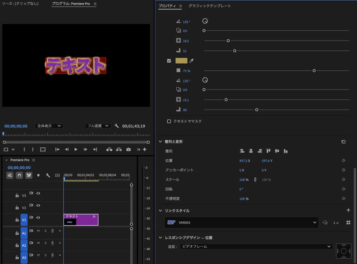Click the gold shadow color swatch

coord(181,61)
